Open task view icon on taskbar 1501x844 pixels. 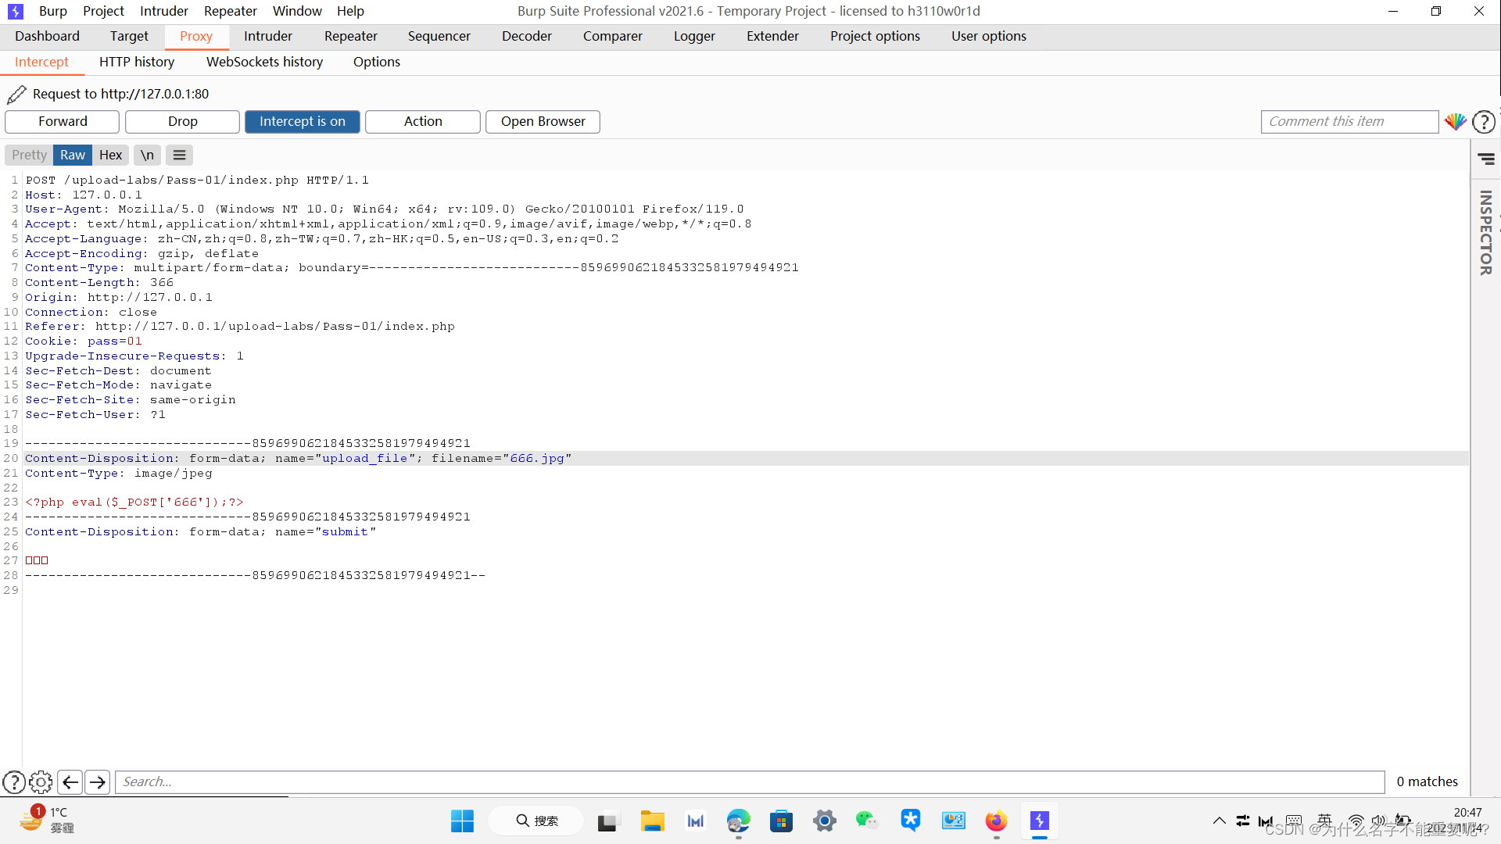607,821
